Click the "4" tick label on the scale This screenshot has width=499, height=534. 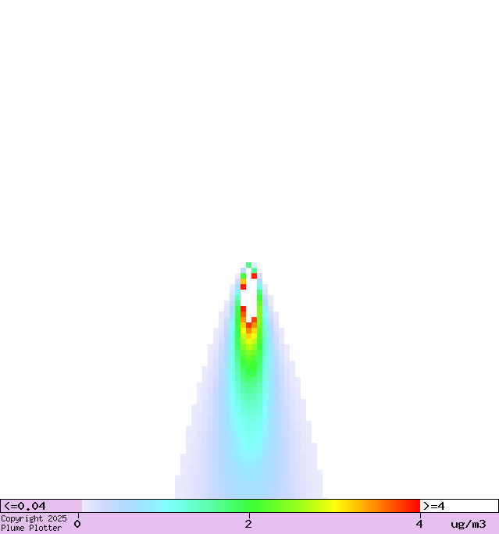[x=419, y=524]
